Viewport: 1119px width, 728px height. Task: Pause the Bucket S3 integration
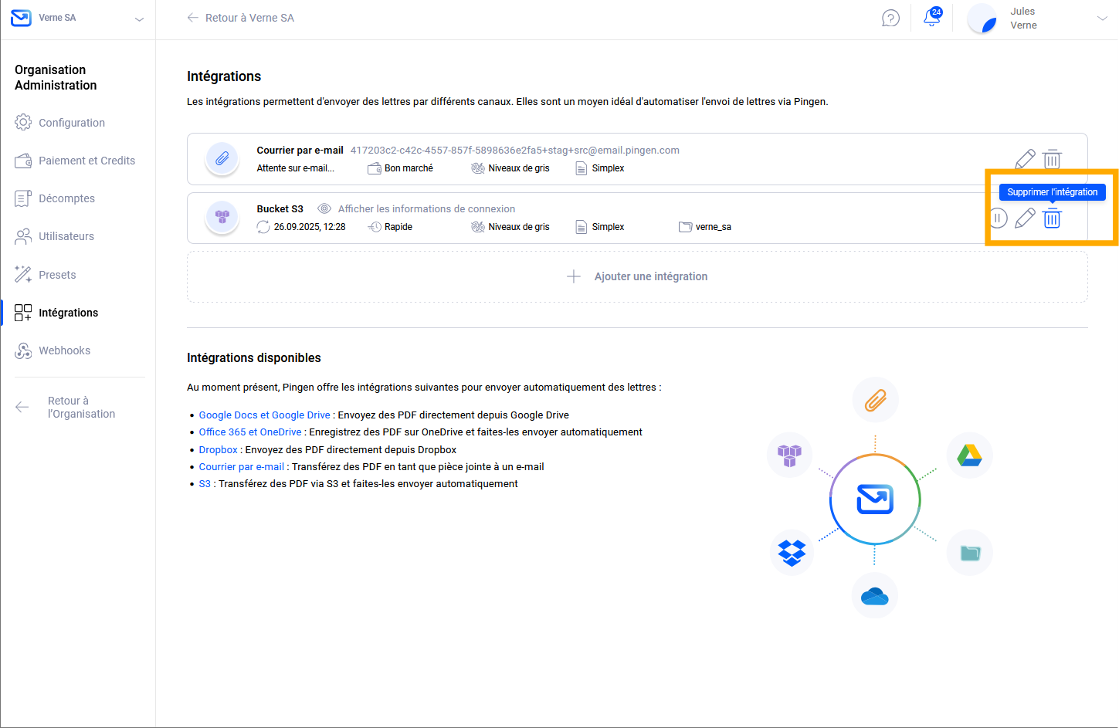click(x=998, y=218)
